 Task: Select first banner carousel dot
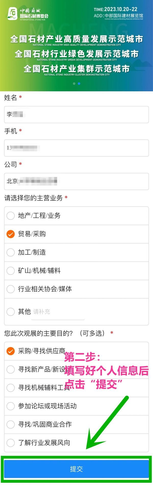tap(74, 84)
